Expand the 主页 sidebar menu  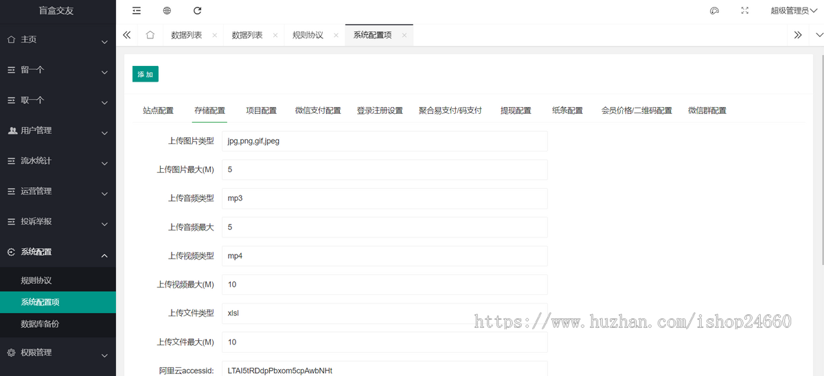[58, 40]
